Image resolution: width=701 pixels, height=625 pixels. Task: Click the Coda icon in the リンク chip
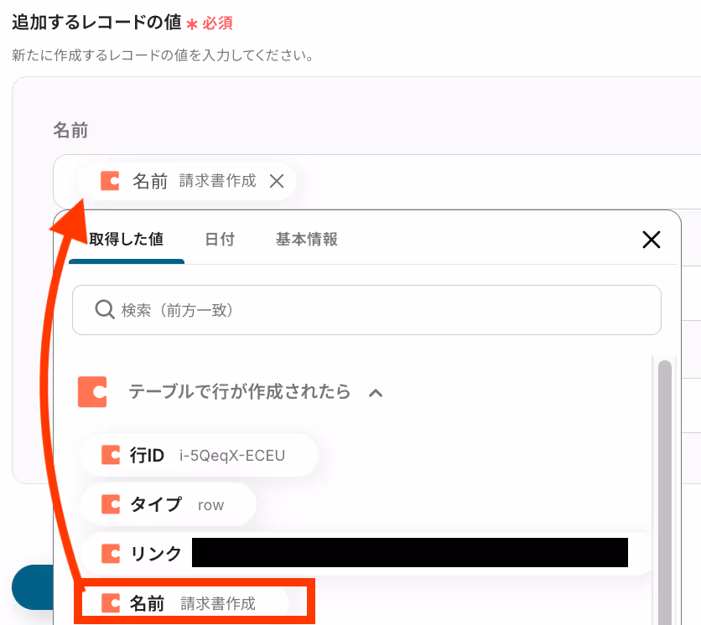point(111,554)
